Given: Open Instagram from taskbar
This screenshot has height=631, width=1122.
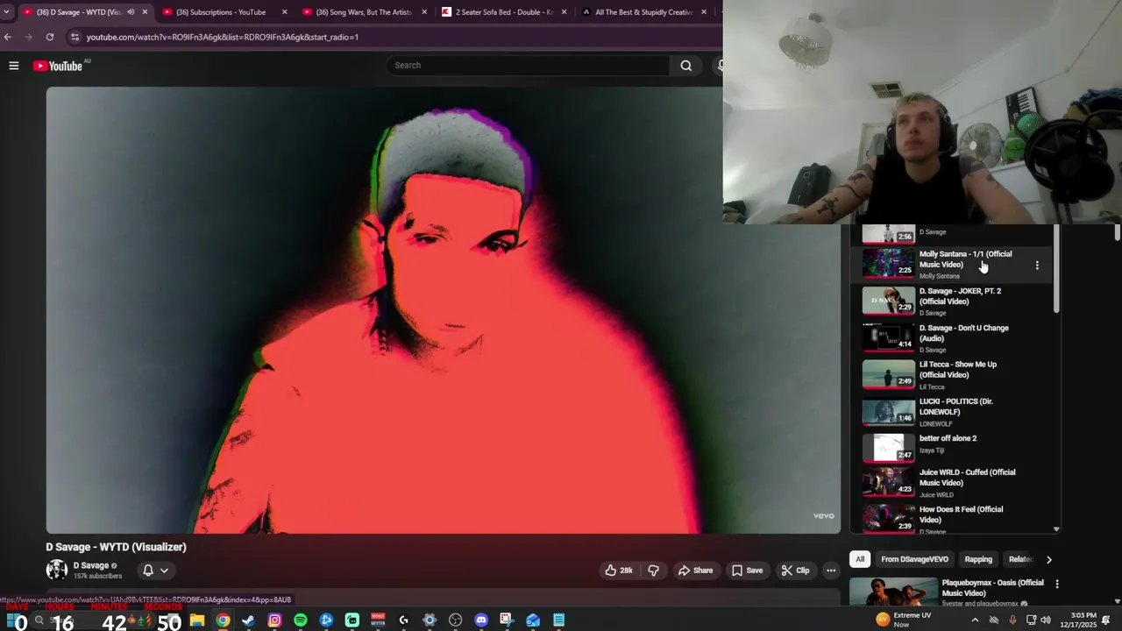Looking at the screenshot, I should (x=274, y=620).
